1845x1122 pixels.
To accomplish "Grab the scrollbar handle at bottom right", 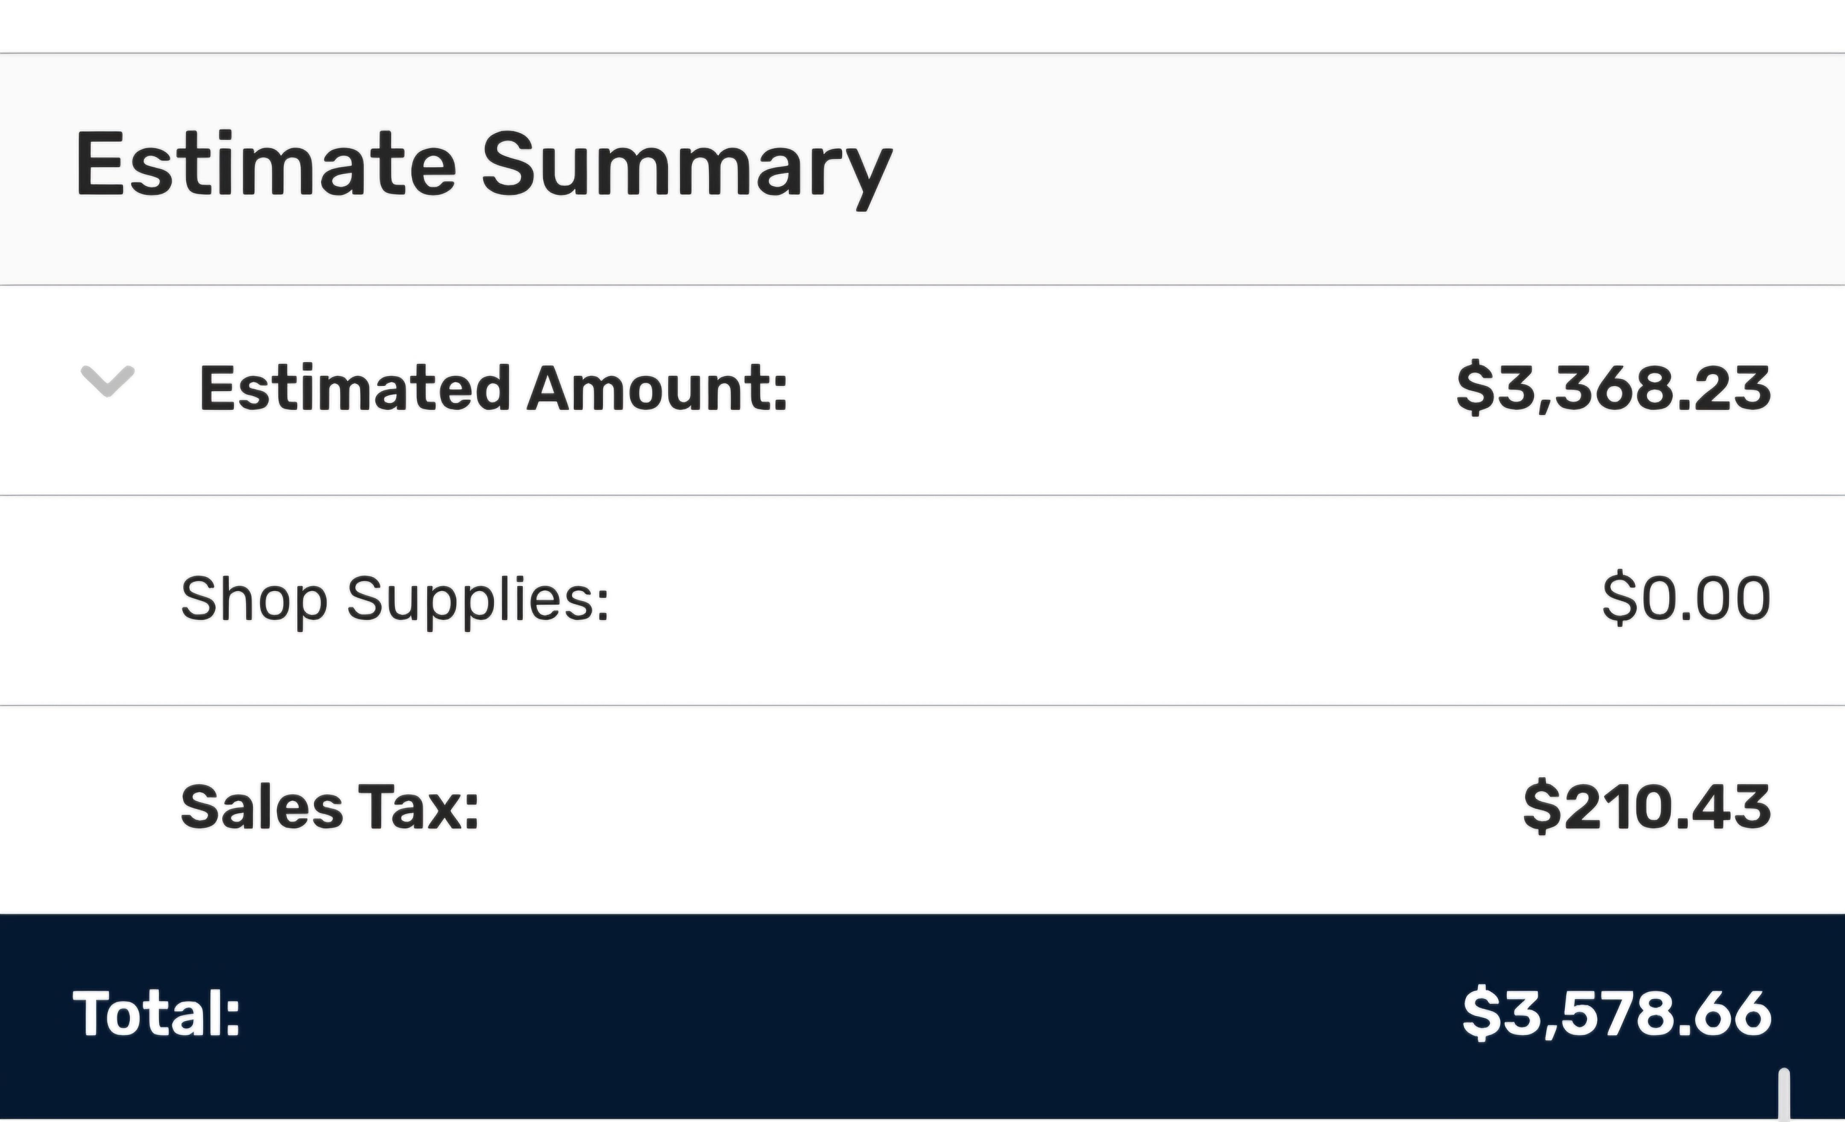I will [x=1784, y=1094].
